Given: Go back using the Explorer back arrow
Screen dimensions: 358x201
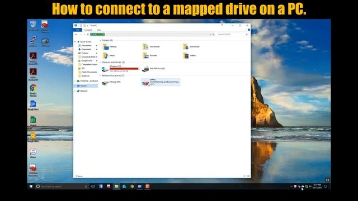Looking at the screenshot, I should (76, 35).
